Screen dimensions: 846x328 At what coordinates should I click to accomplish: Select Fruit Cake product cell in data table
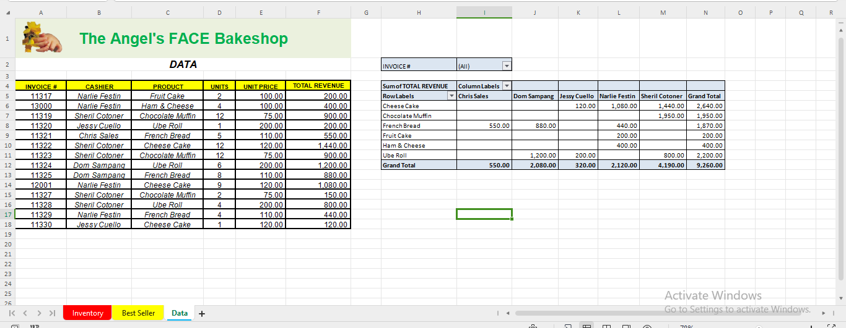[x=168, y=96]
